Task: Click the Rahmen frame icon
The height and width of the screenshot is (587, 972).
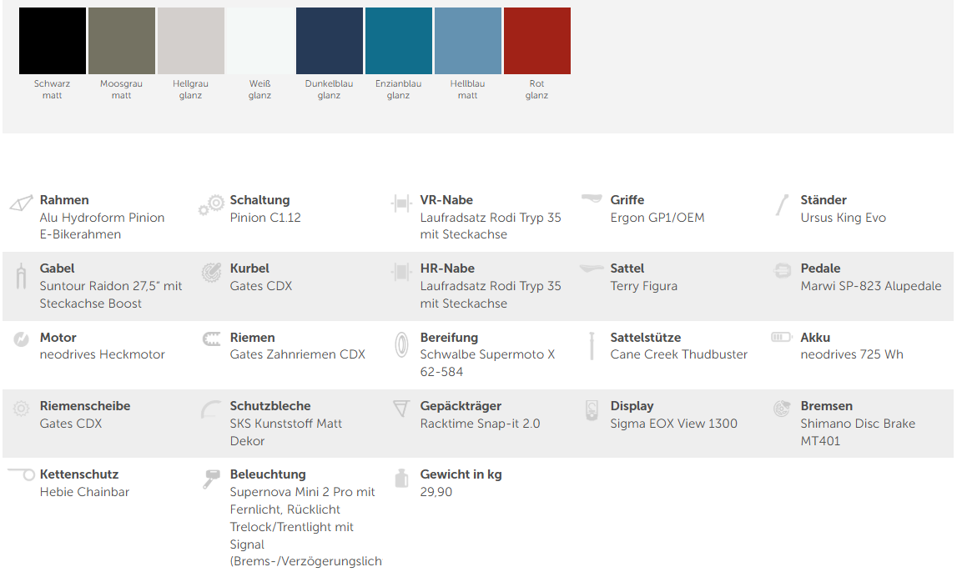Action: click(x=20, y=204)
